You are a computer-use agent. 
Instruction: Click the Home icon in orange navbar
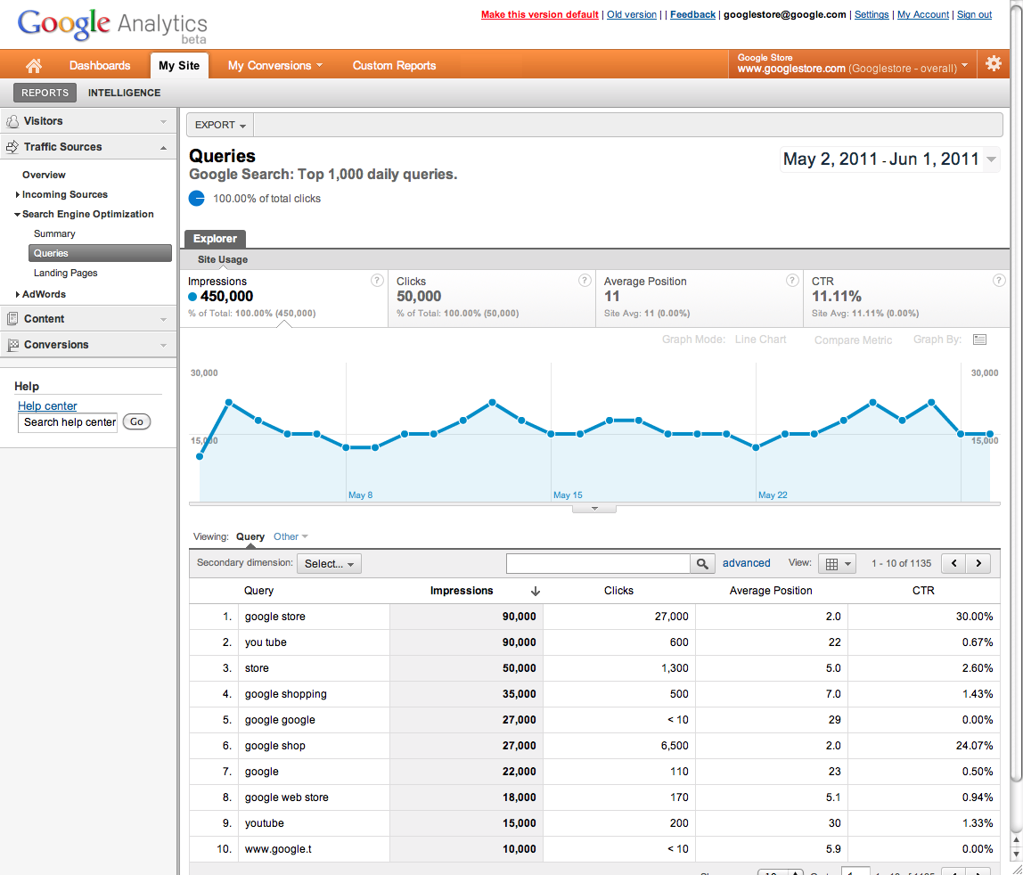[x=34, y=65]
